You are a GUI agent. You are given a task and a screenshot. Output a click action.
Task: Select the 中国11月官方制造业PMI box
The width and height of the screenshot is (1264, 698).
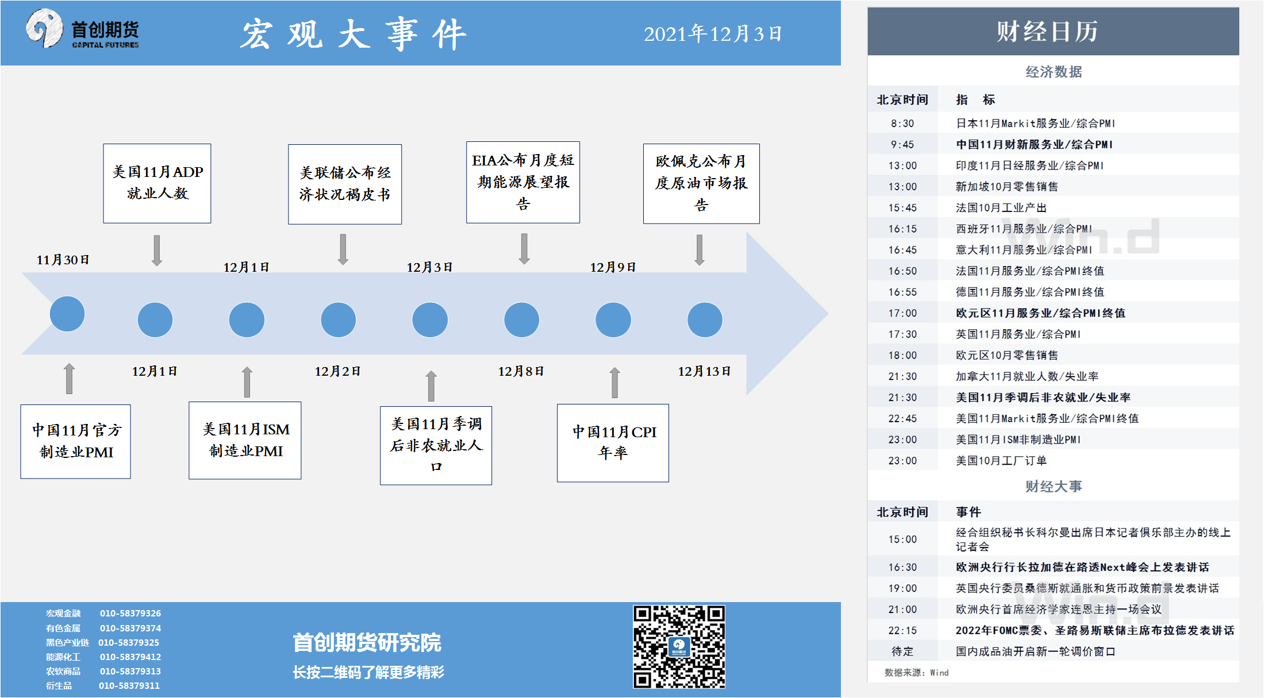(75, 441)
